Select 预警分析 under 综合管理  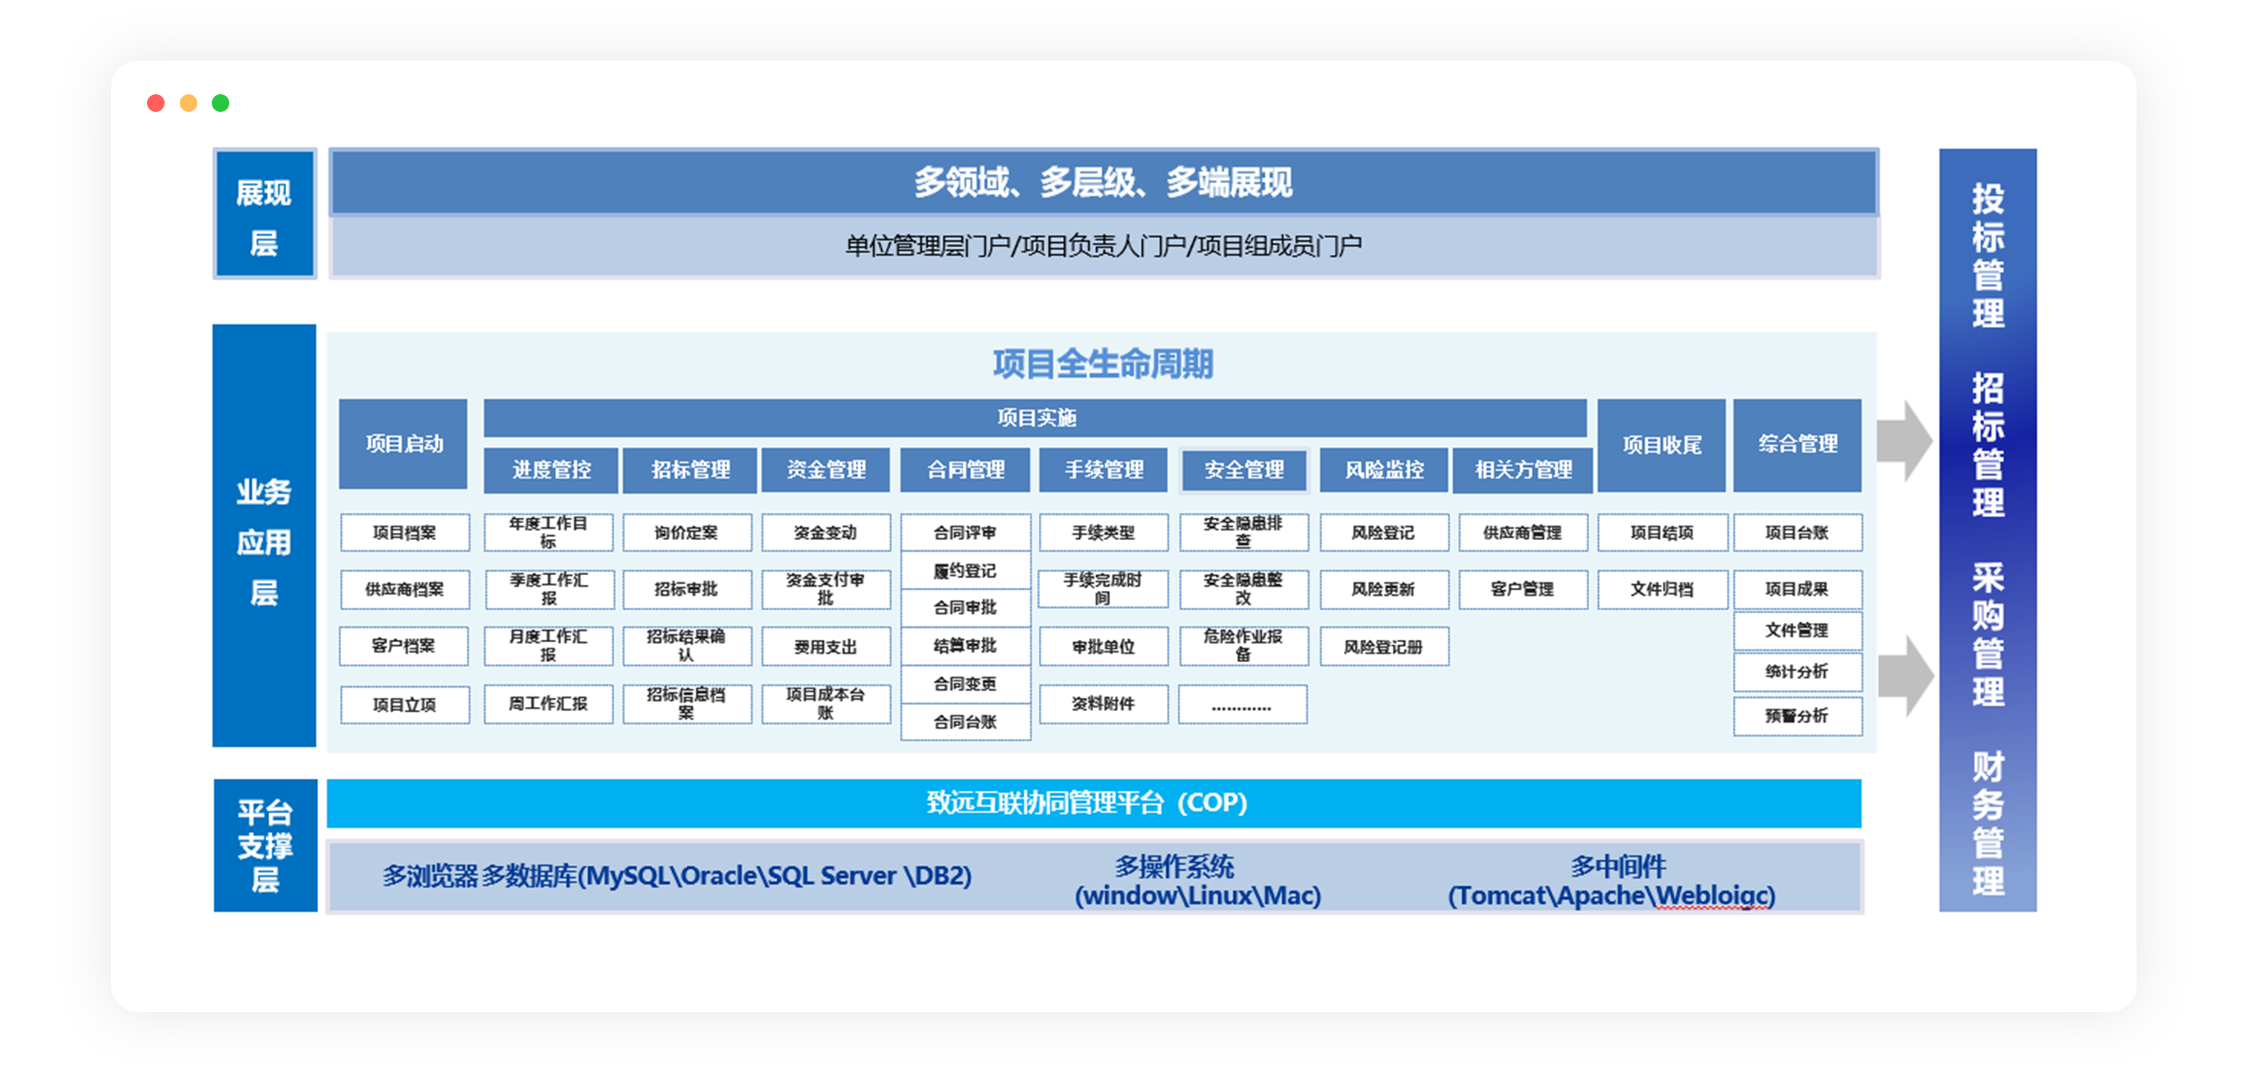tap(1797, 716)
